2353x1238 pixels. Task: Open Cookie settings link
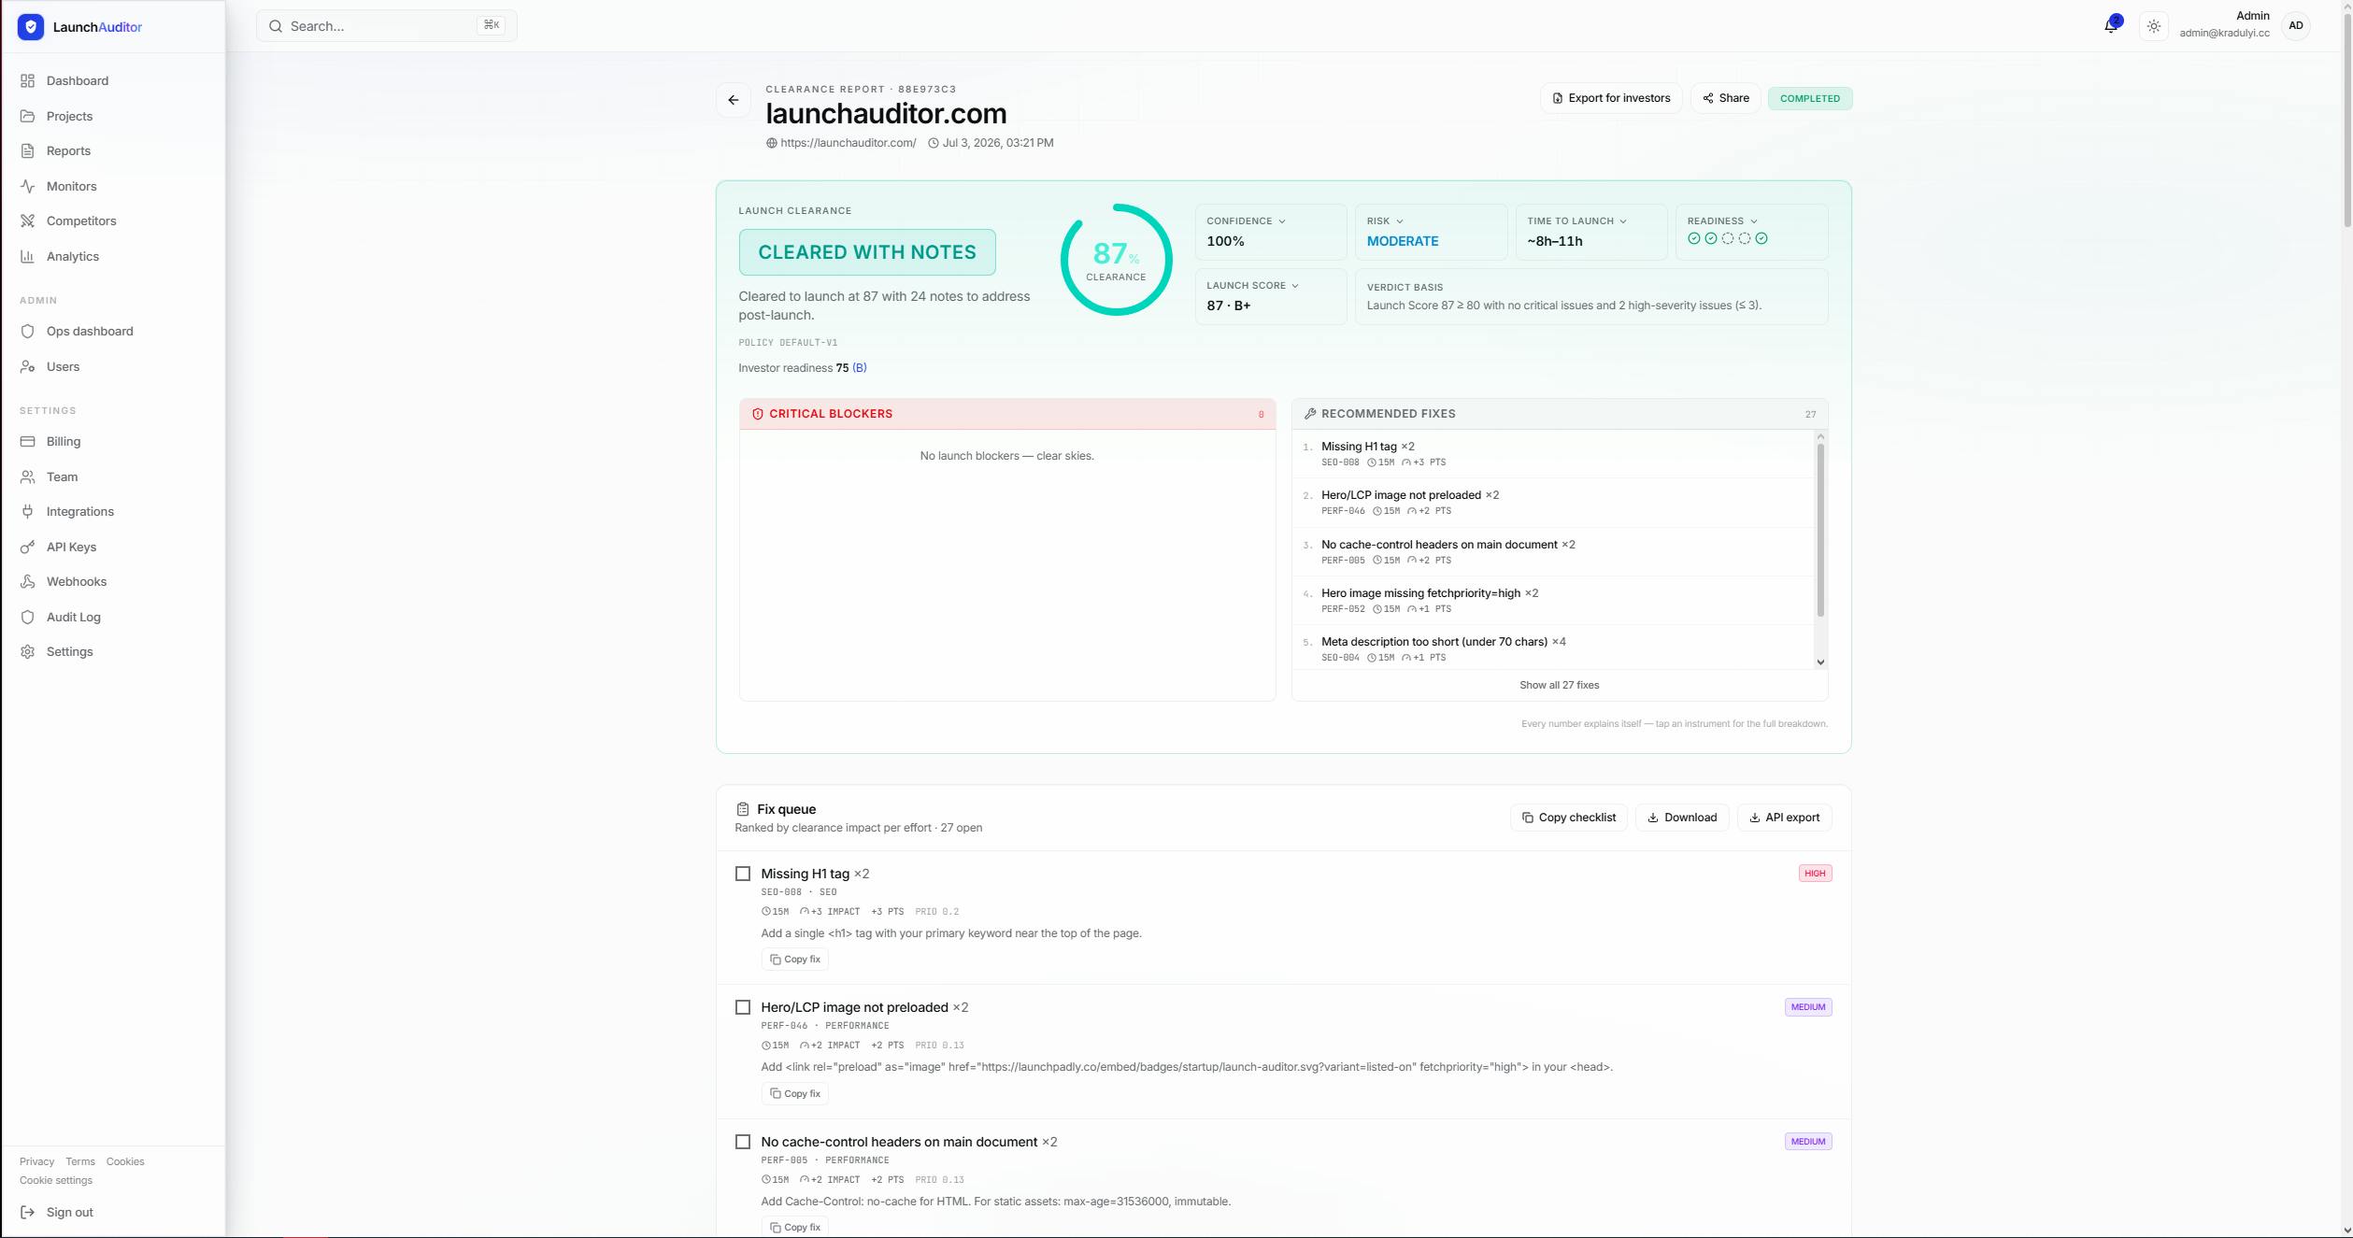(x=56, y=1181)
